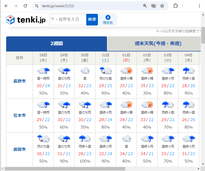Screen dimensions: 205x171
Task: Open the 長野市 forecast link
Action: coord(20,81)
